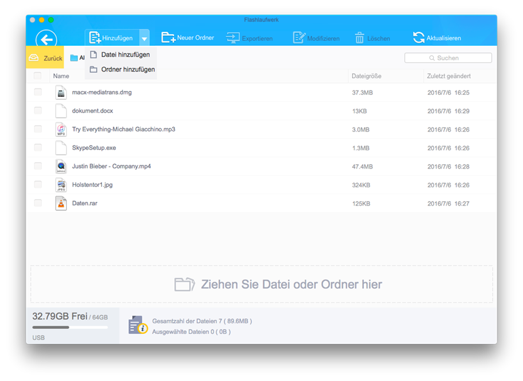
Task: Click the blue folder breadcrumb icon
Action: (74, 58)
